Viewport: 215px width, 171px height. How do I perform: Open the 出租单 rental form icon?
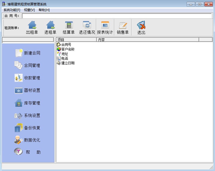[x=32, y=25]
